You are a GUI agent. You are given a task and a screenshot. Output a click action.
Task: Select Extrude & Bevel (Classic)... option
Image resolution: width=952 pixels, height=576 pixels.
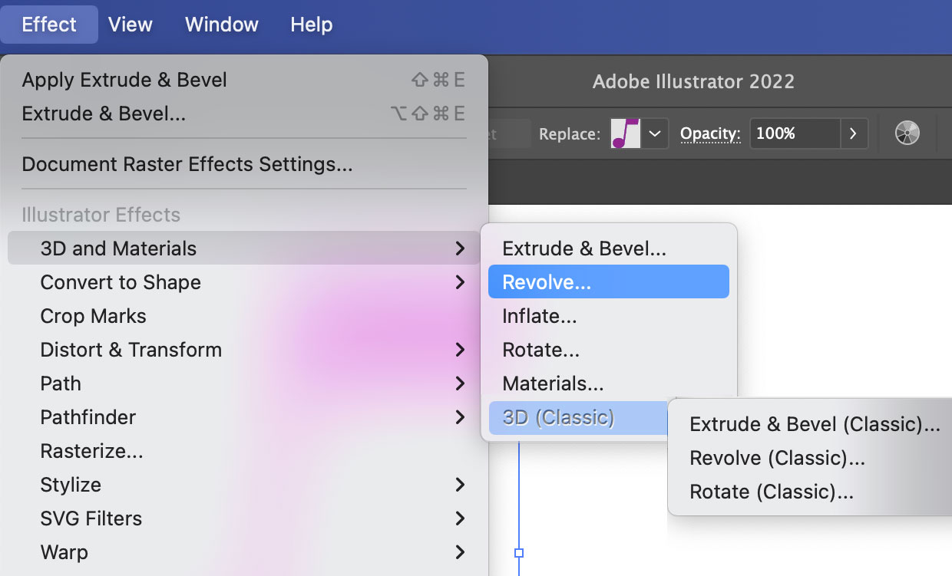pyautogui.click(x=815, y=424)
